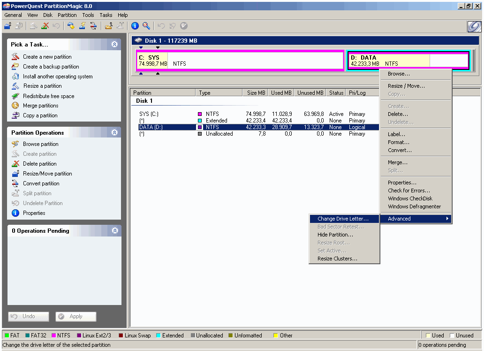
Task: Click the blue Properties info toolbar icon
Action: coord(135,26)
